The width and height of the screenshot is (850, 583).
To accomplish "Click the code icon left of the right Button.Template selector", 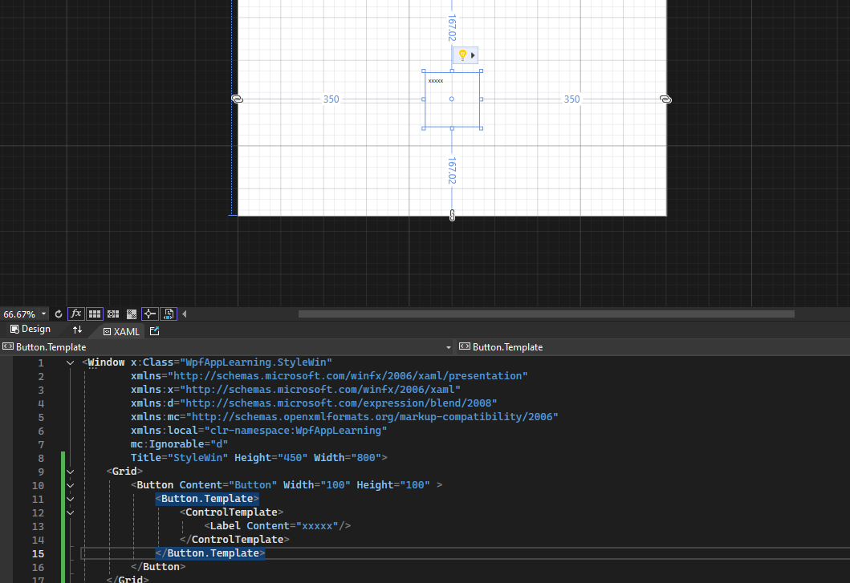I will tap(465, 346).
